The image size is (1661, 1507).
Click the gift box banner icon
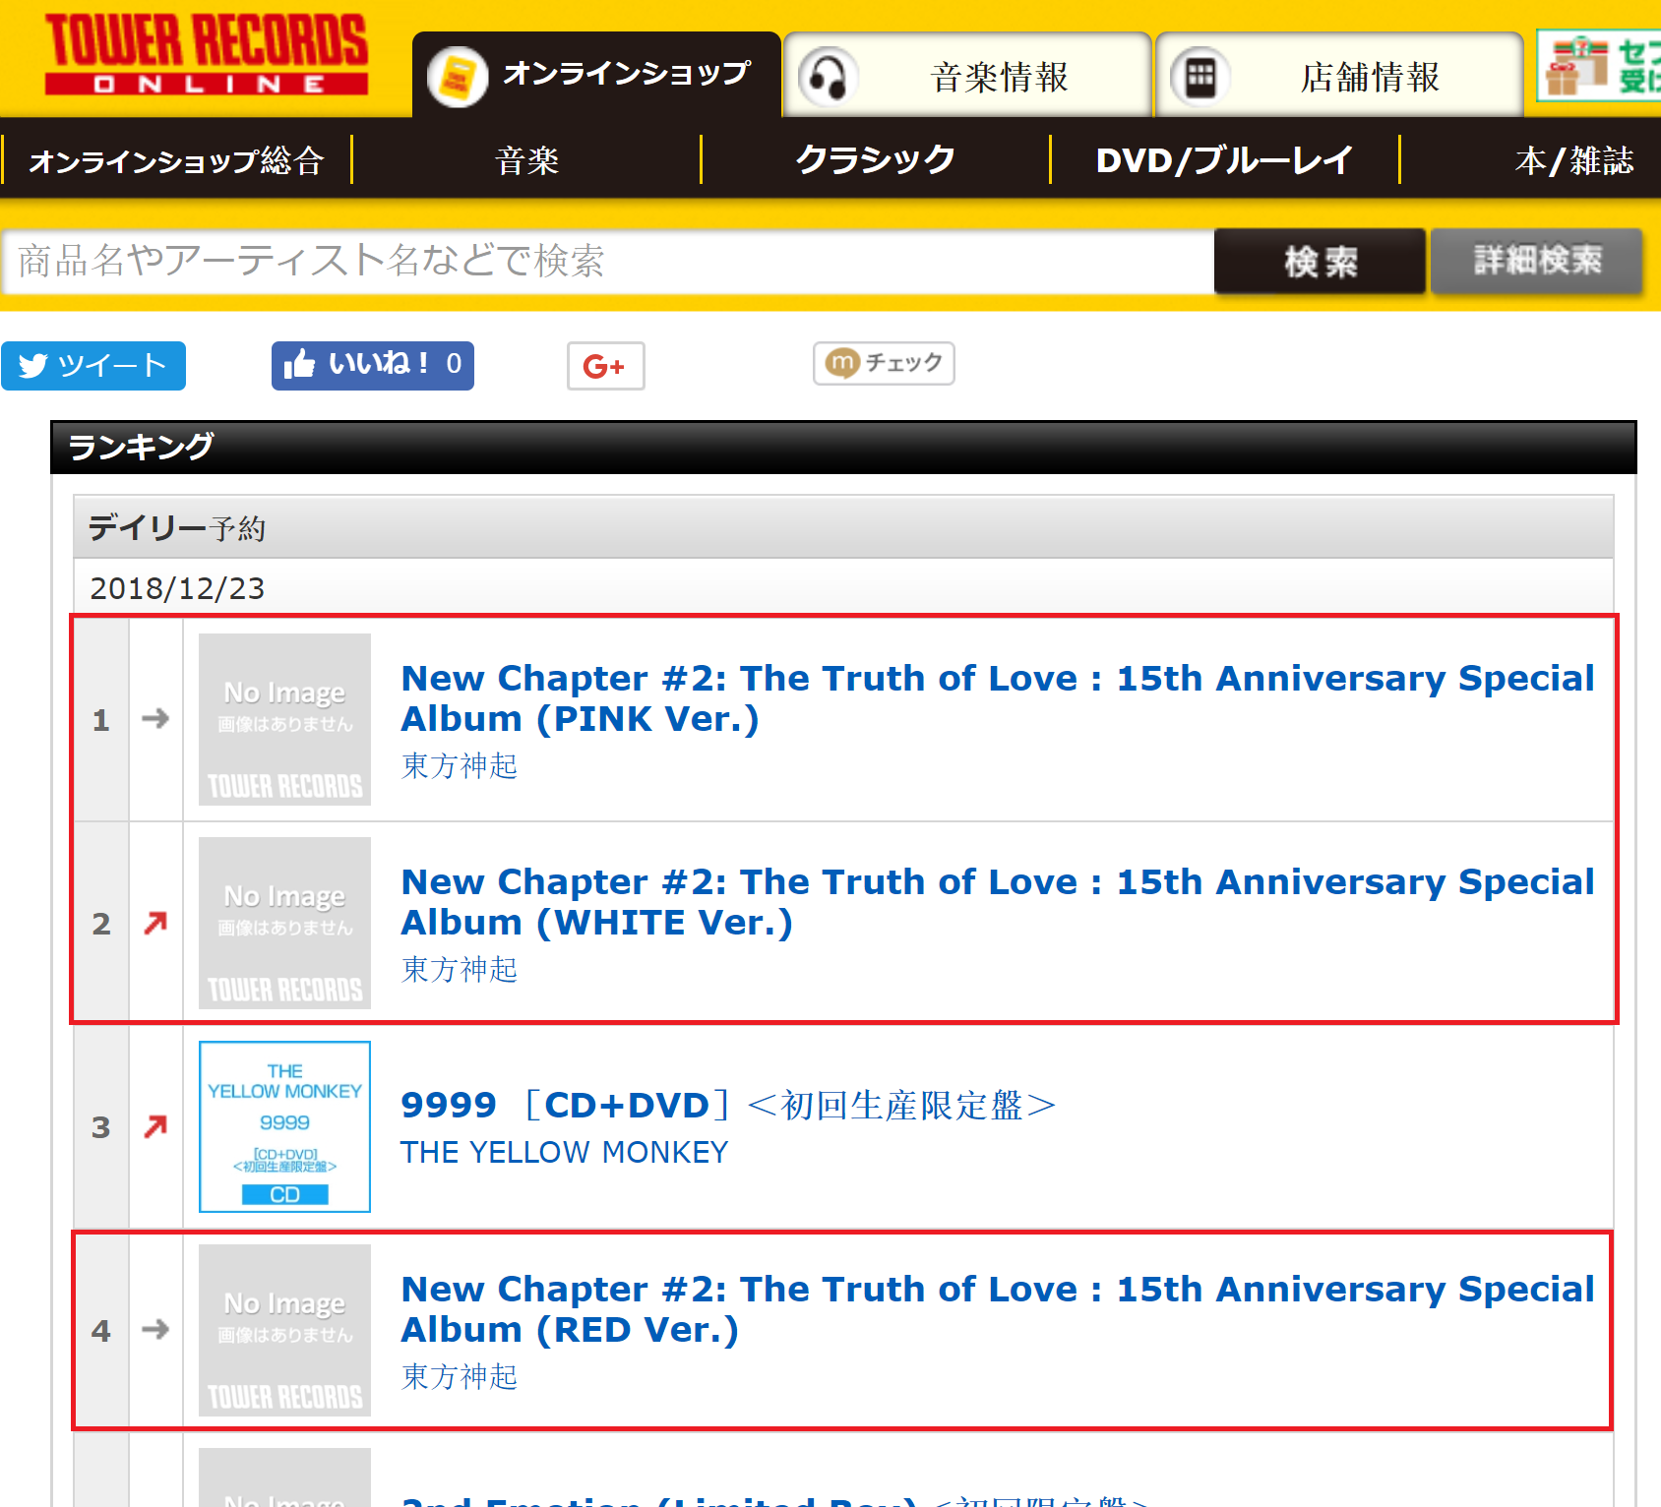tap(1576, 67)
